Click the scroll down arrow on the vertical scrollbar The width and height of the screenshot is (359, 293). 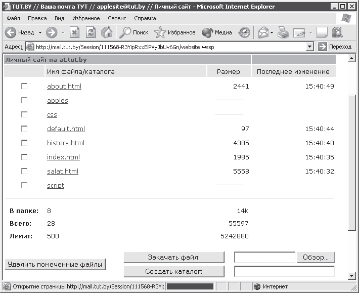point(352,276)
